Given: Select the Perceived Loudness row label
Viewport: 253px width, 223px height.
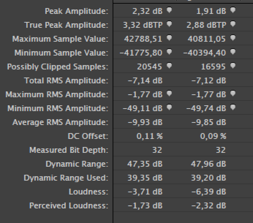Looking at the screenshot, I should [69, 205].
